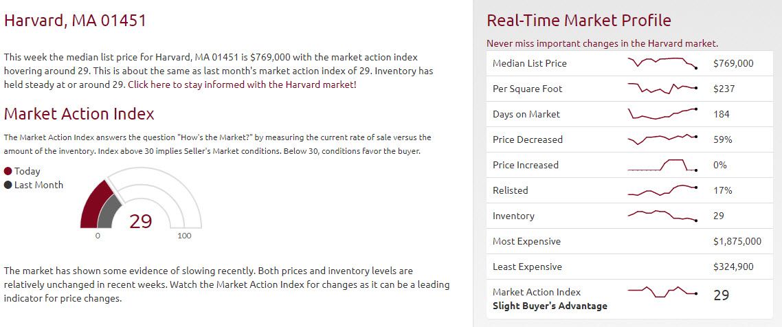Click the Price Decreased sparkline
Screen dimensions: 782x327
click(x=662, y=139)
